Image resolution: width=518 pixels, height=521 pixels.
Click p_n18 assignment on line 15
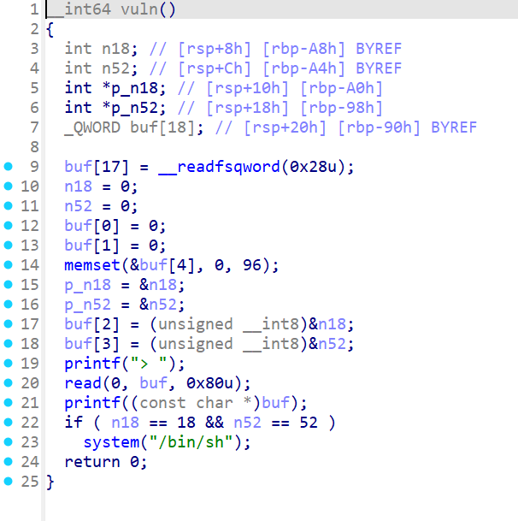pos(88,285)
